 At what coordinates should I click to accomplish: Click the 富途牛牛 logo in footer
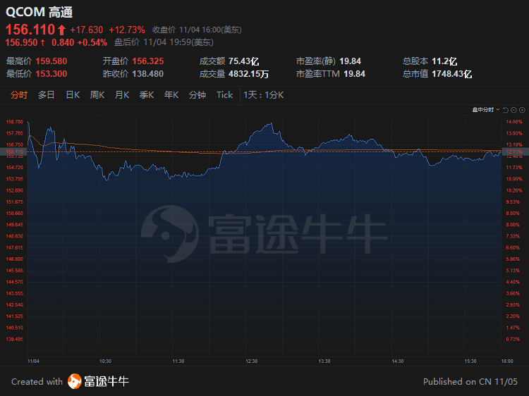click(x=98, y=381)
